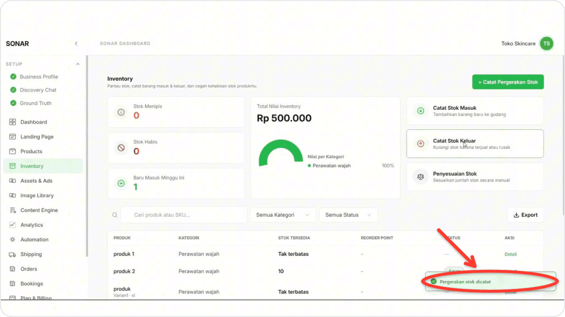Click the Rp 500.000 inventory value
This screenshot has width=565, height=317.
(x=284, y=118)
